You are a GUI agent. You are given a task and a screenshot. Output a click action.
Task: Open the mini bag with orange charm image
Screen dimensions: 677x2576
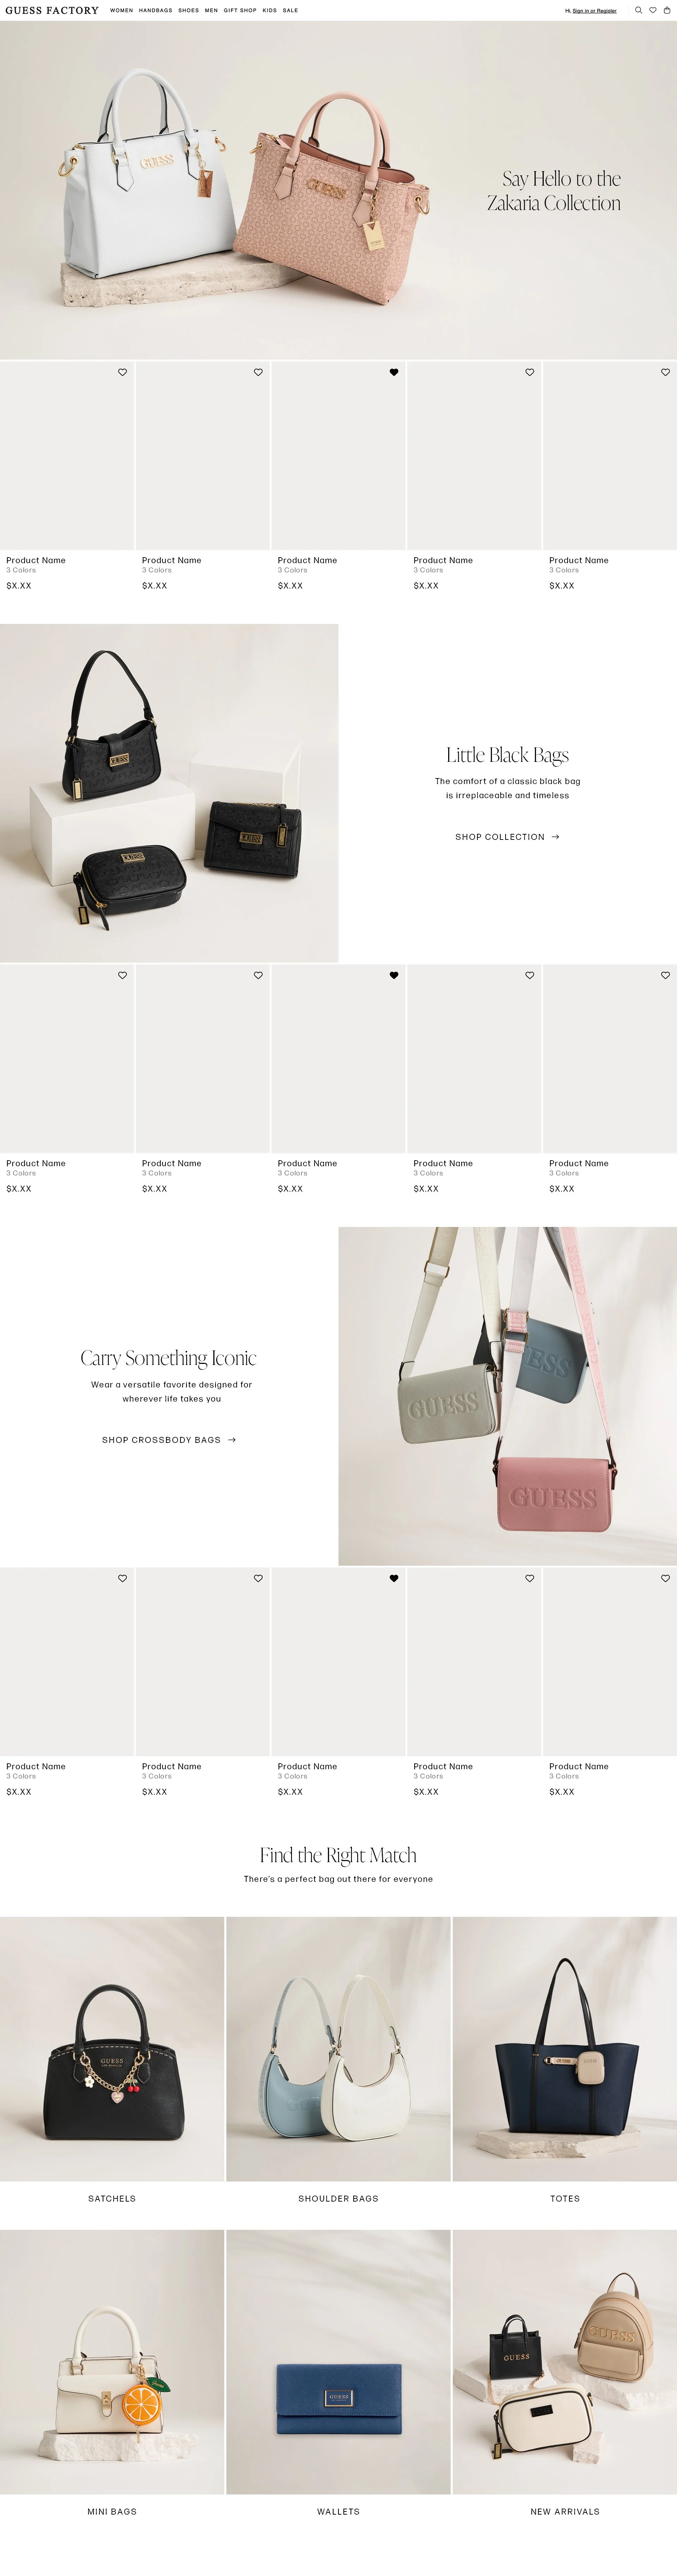(112, 2362)
